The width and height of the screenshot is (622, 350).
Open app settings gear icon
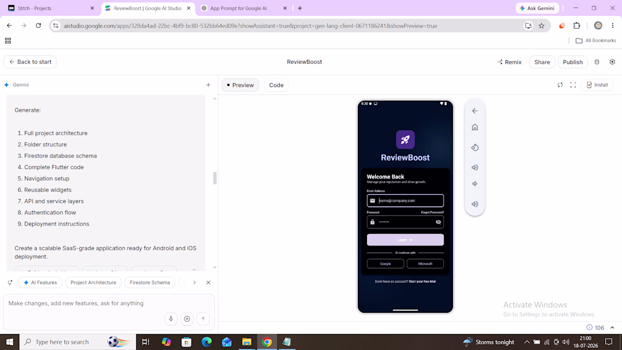click(x=612, y=62)
